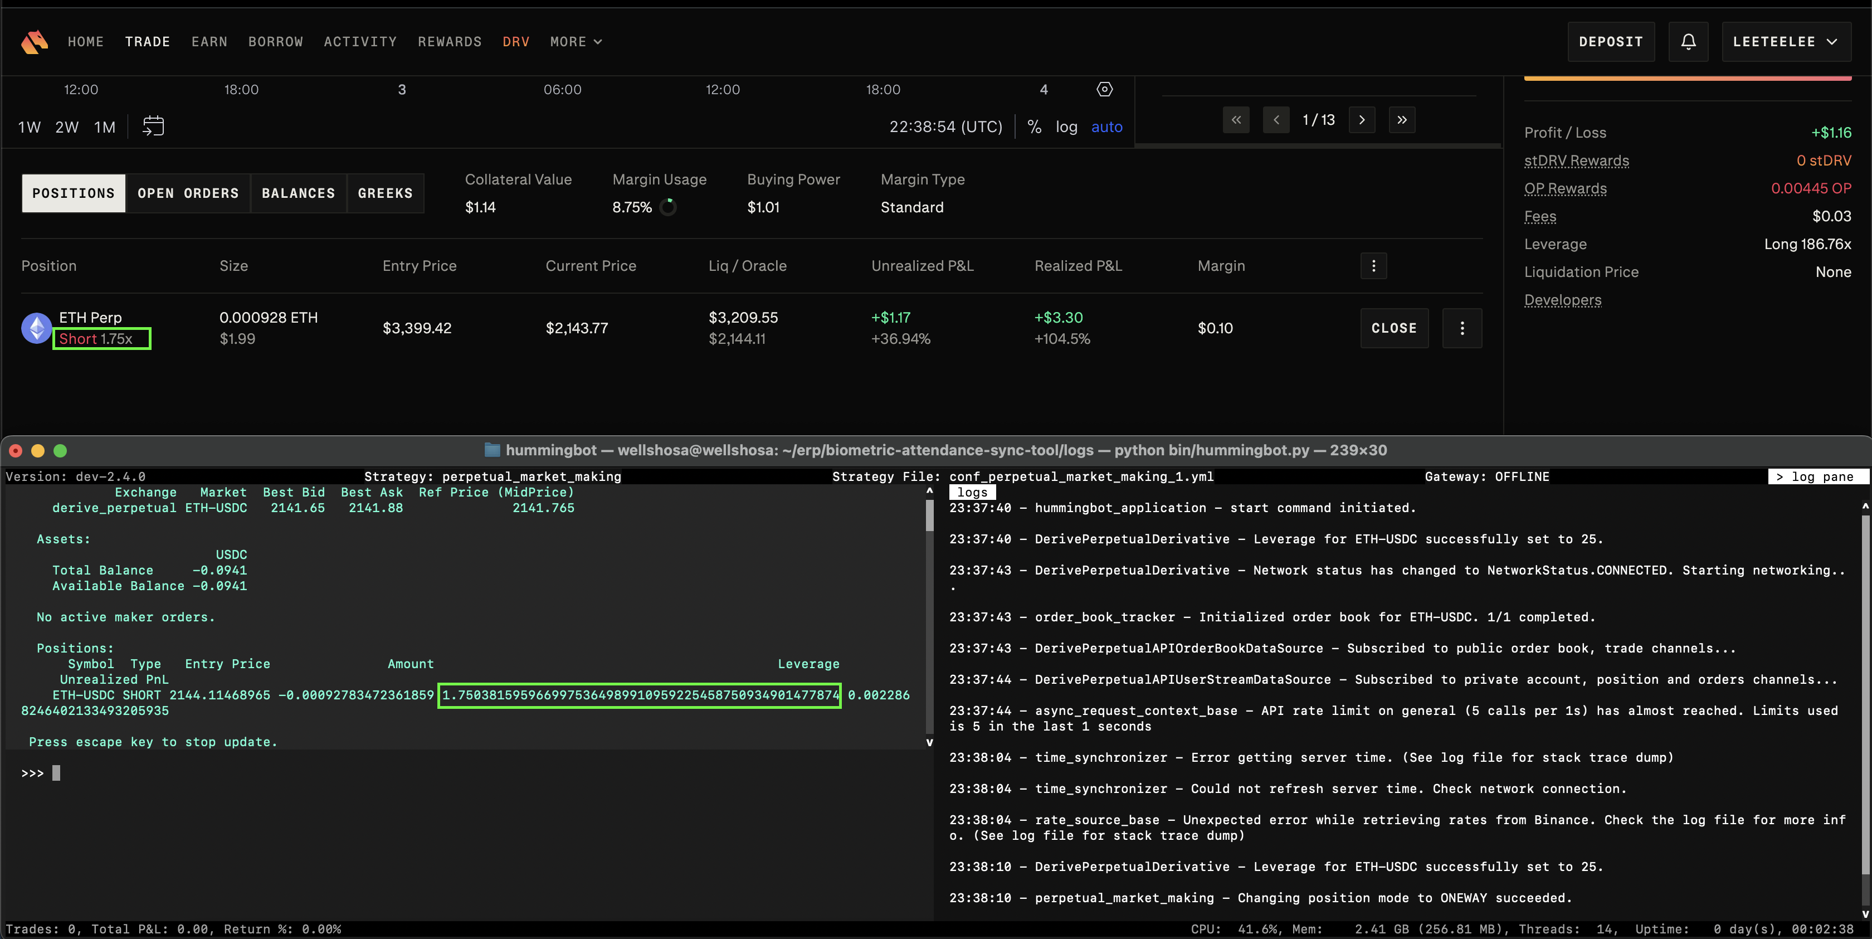Click the go-to-date calendar icon
1872x939 pixels.
pyautogui.click(x=153, y=127)
